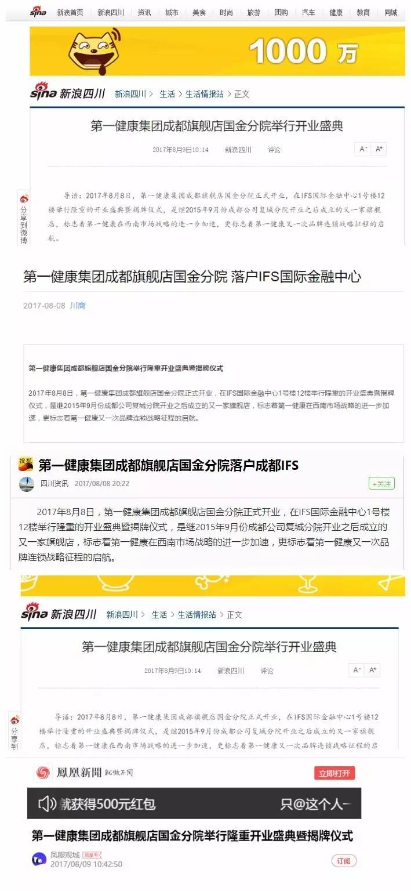Open the 健康 navigation item
The height and width of the screenshot is (891, 411).
click(x=336, y=12)
